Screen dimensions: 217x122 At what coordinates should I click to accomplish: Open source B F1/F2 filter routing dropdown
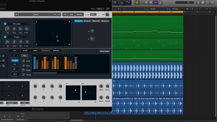point(27,33)
